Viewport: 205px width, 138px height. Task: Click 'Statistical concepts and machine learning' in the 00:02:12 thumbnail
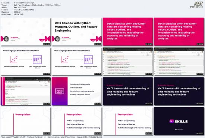tap(135, 128)
